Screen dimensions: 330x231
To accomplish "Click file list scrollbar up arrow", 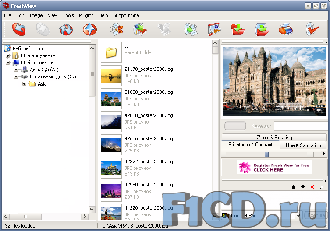I will 215,43.
